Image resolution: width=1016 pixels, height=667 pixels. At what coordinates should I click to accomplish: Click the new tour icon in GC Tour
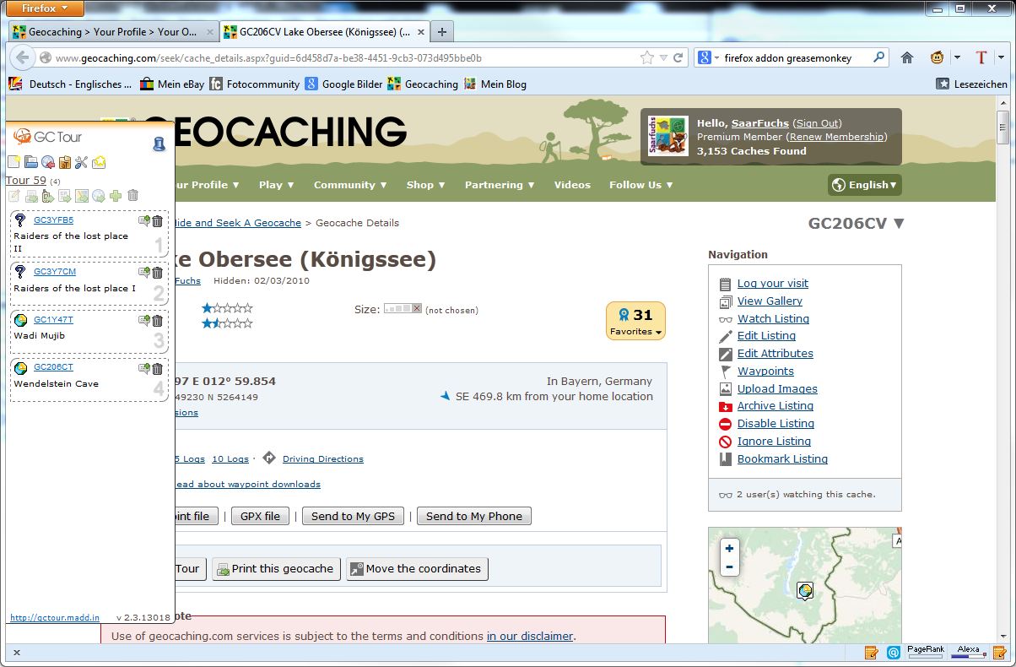coord(14,162)
